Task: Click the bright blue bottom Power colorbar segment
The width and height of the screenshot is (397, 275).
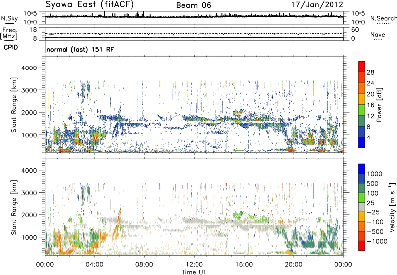Action: coord(362,142)
